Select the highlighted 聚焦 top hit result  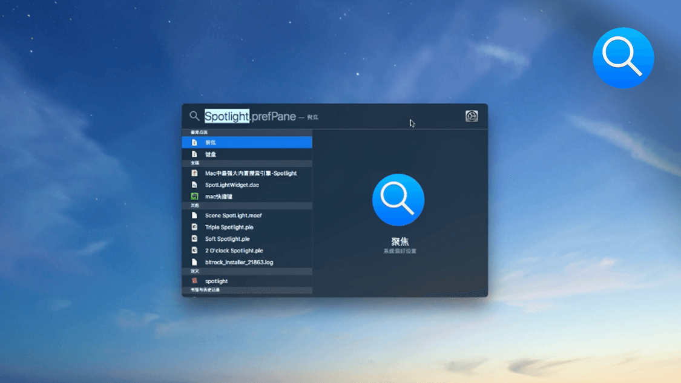(x=247, y=143)
